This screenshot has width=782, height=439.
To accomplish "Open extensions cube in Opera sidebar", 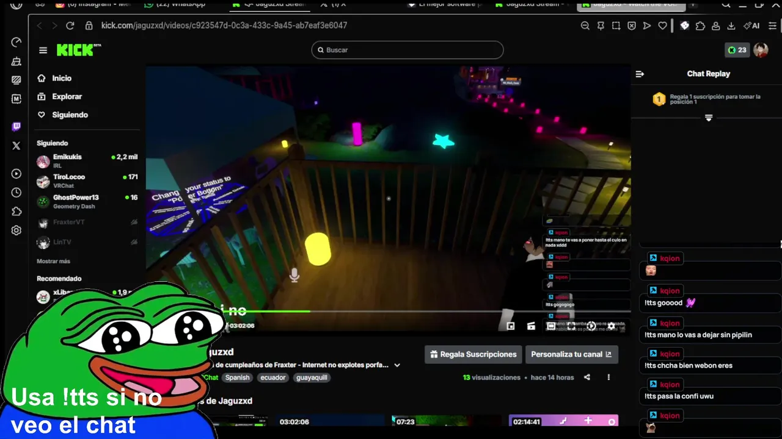I will (16, 212).
